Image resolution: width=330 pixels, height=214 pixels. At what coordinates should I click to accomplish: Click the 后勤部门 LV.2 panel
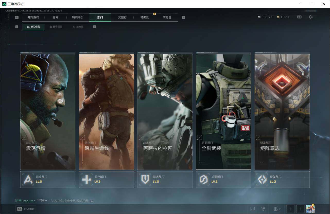point(223,179)
